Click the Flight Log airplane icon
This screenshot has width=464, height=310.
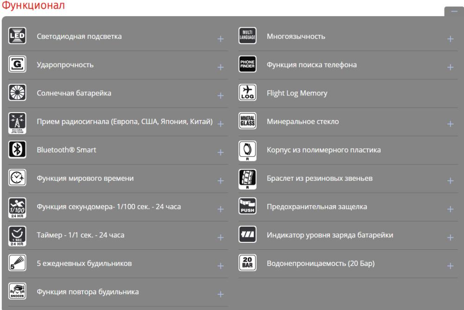[247, 93]
